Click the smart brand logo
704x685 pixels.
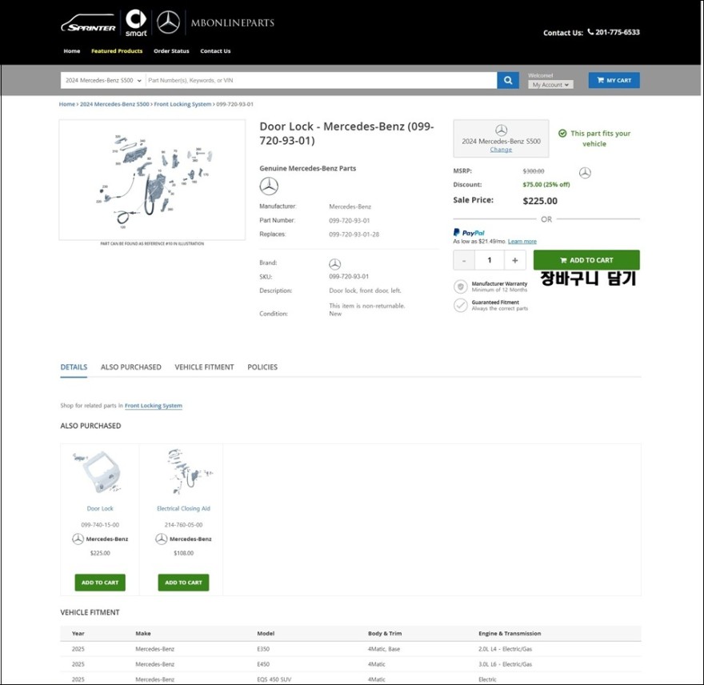(135, 23)
